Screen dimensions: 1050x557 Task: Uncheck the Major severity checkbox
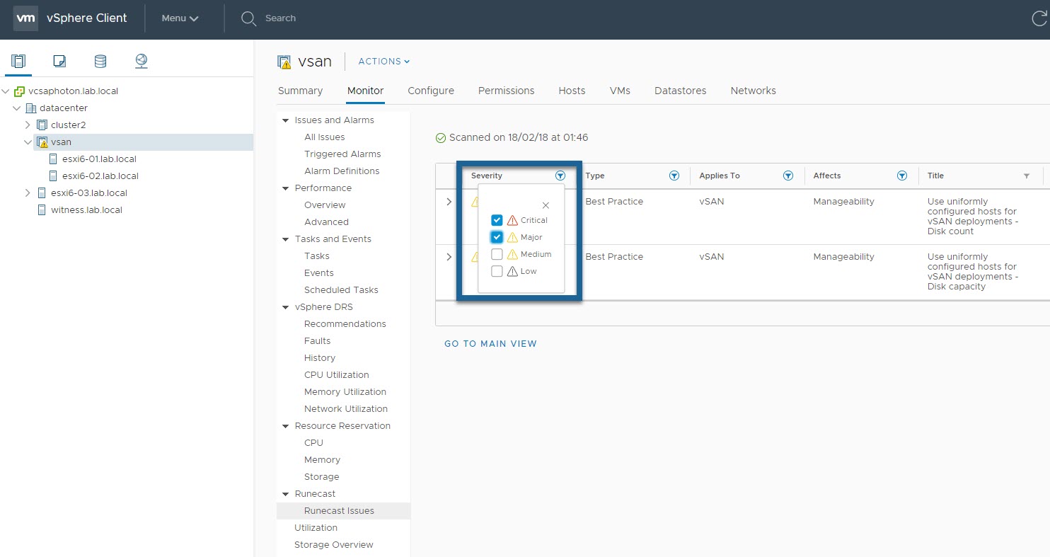pos(497,237)
